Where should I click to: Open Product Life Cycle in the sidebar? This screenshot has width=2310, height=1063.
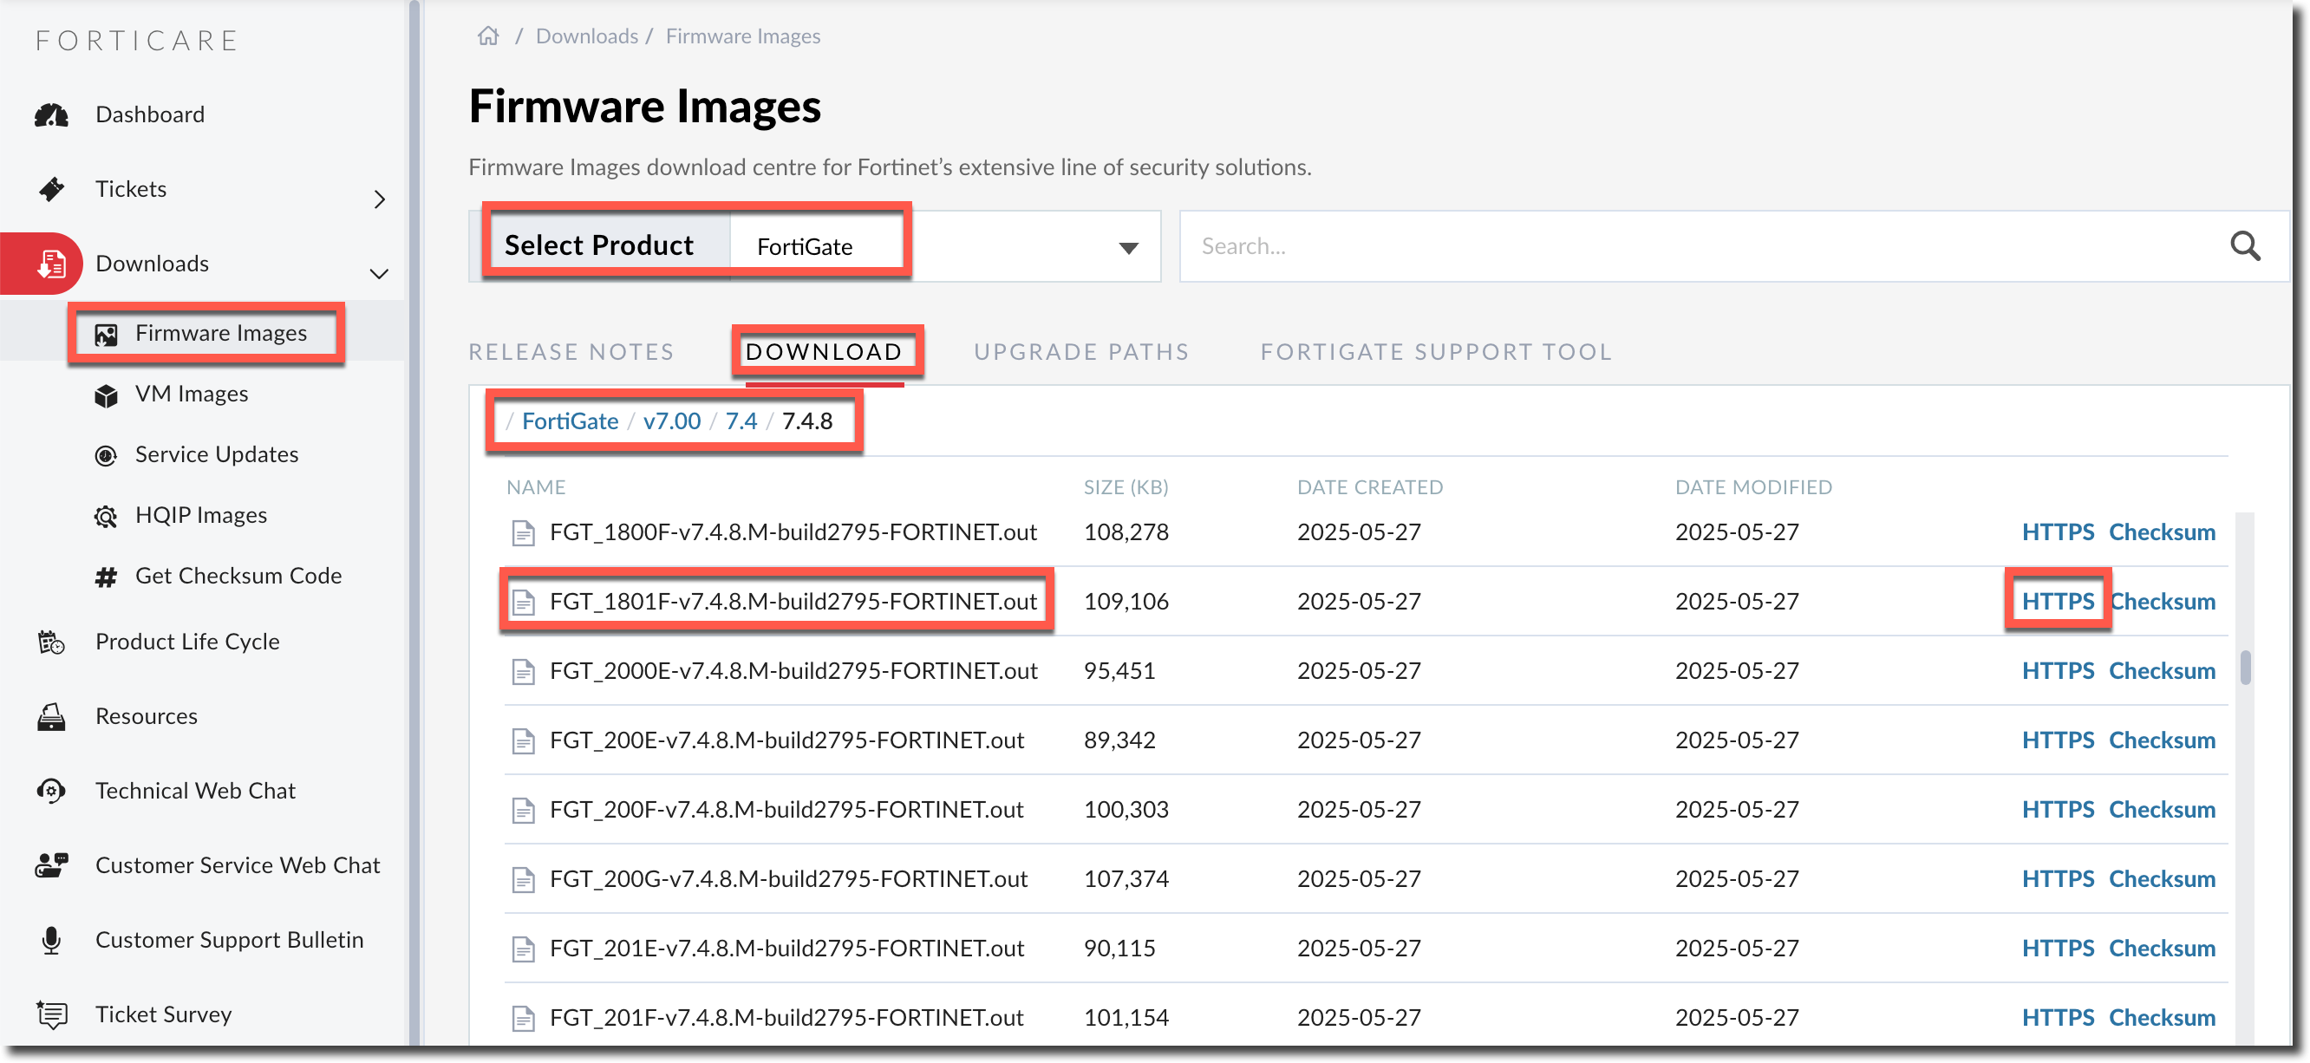click(x=187, y=642)
